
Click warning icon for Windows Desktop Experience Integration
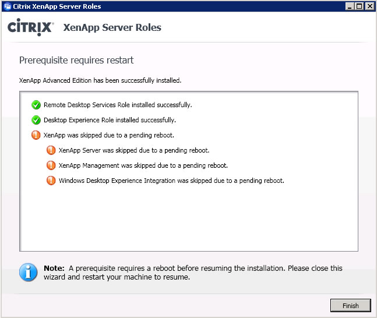point(51,181)
